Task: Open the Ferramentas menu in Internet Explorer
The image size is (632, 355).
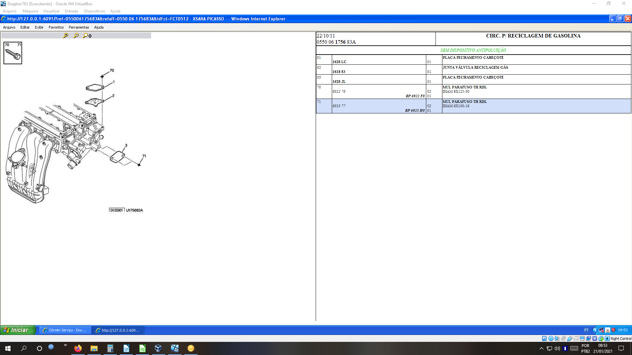Action: pos(79,27)
